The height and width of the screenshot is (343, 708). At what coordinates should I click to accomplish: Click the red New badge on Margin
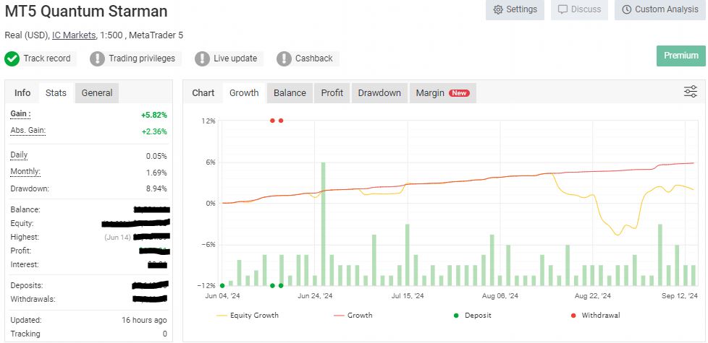coord(459,93)
